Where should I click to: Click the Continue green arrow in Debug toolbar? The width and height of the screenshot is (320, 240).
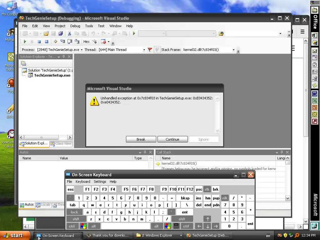25,42
